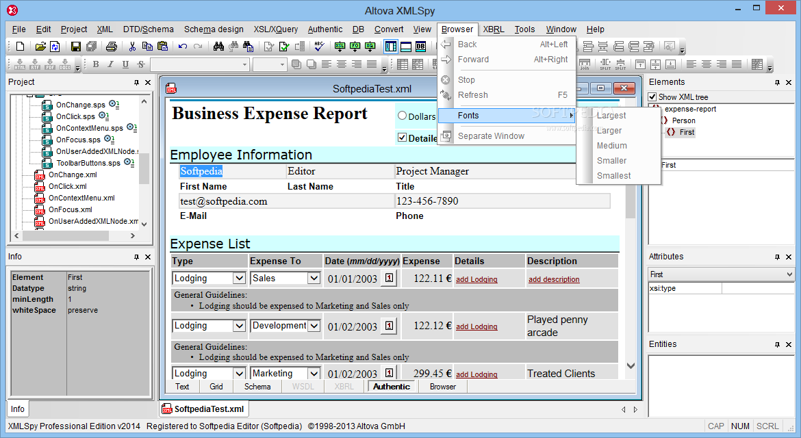Select Refresh in Browser menu

pos(473,95)
